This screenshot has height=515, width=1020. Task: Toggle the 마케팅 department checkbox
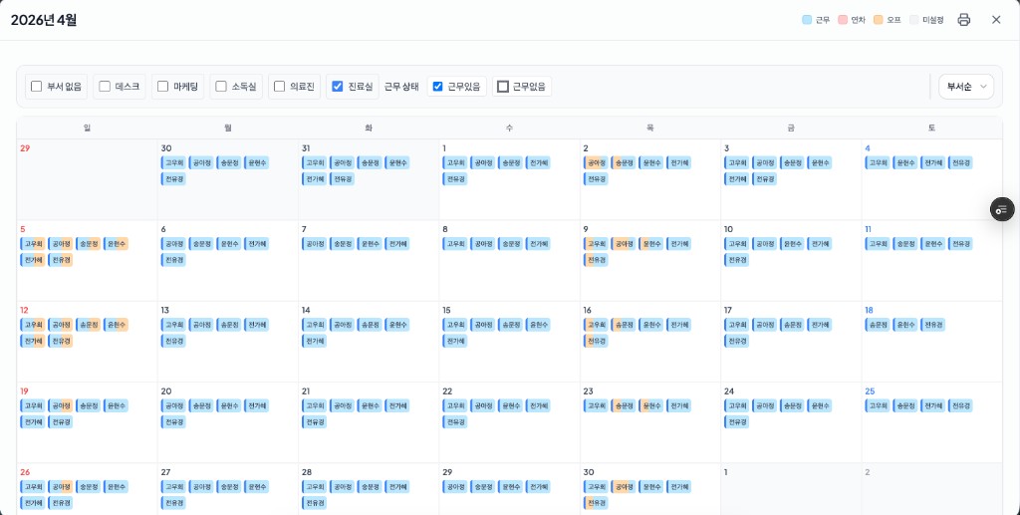pos(163,86)
